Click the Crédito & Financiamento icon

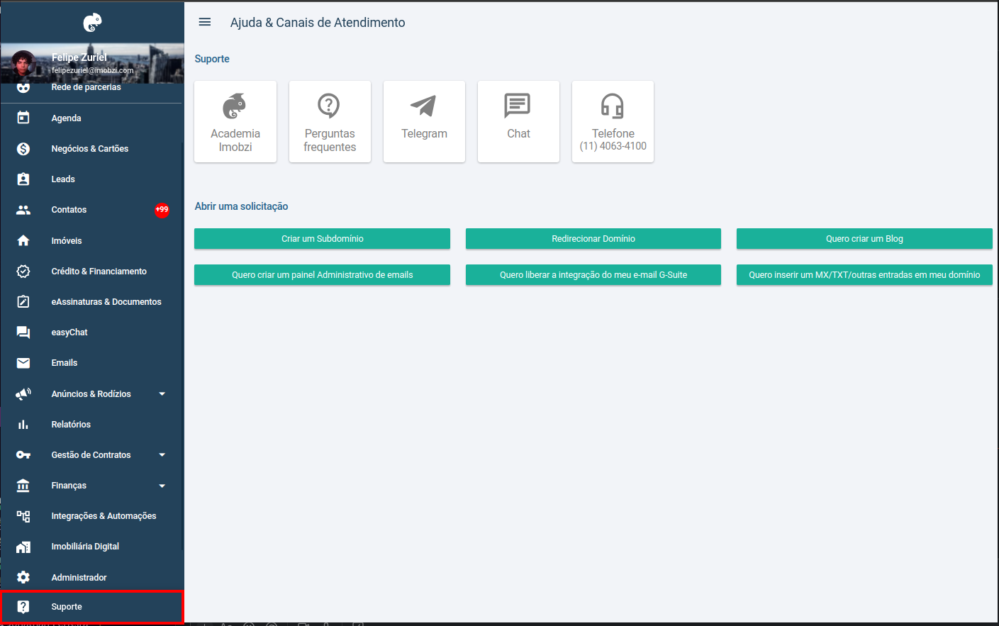(23, 272)
